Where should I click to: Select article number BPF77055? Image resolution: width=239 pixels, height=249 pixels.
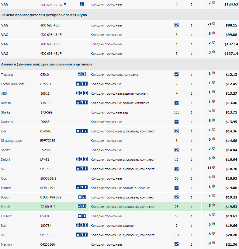coord(47,141)
